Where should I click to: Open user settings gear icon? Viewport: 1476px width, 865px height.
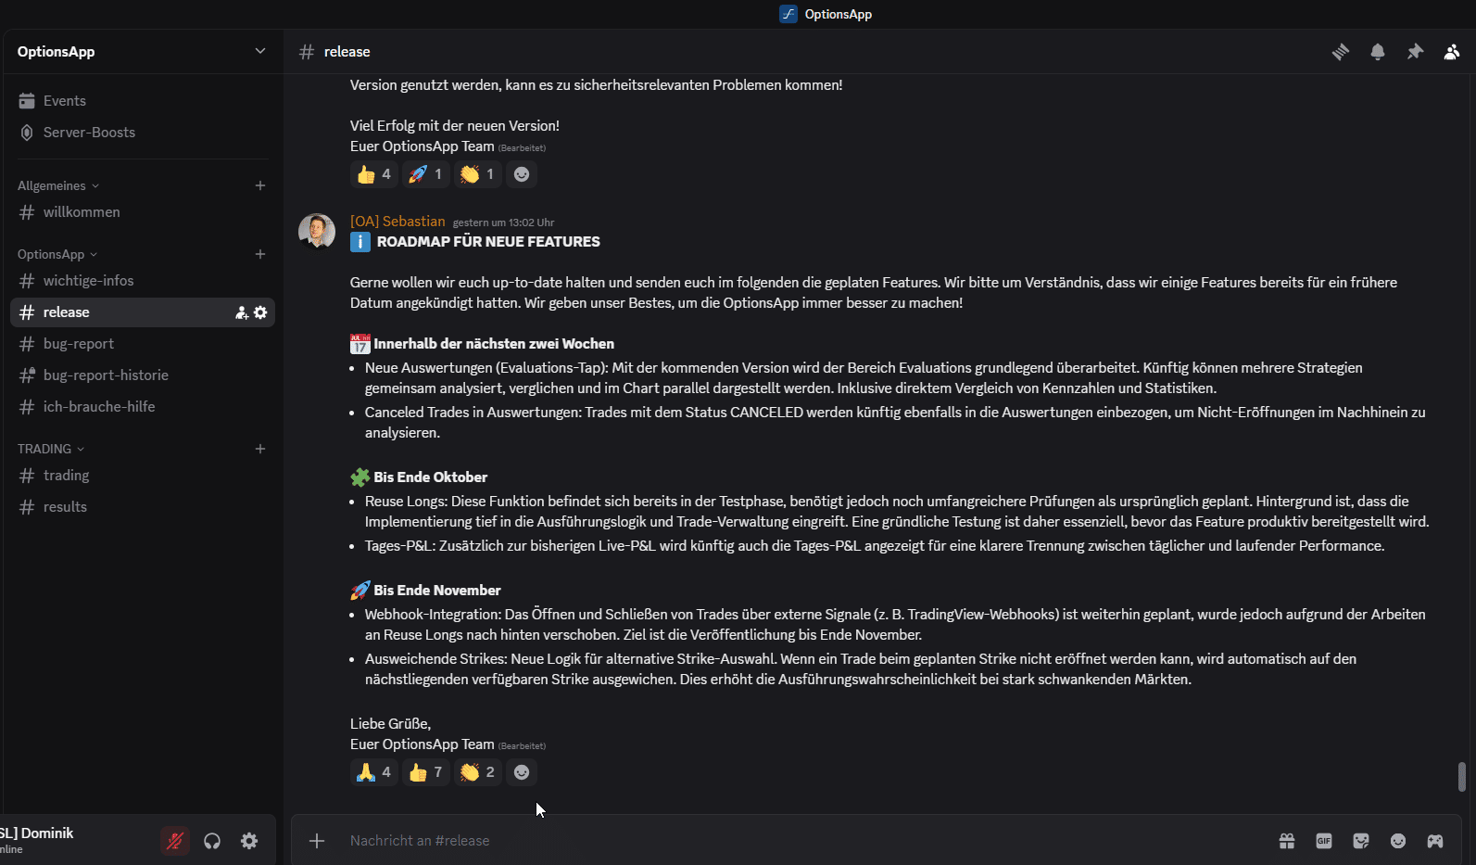pyautogui.click(x=249, y=841)
